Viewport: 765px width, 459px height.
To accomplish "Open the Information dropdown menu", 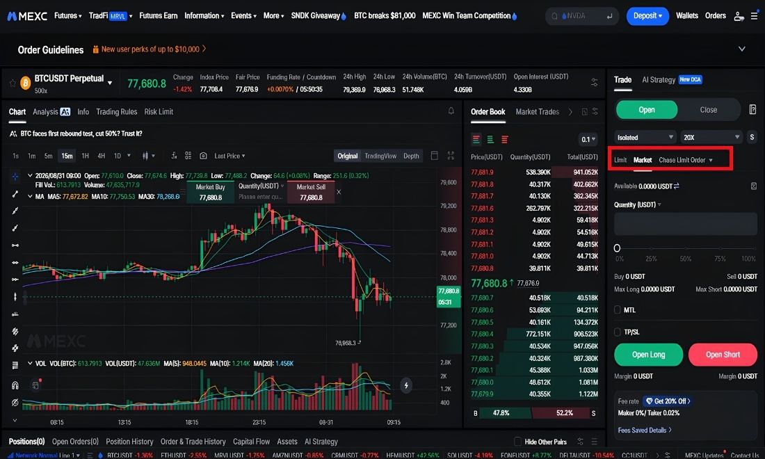I will (204, 15).
